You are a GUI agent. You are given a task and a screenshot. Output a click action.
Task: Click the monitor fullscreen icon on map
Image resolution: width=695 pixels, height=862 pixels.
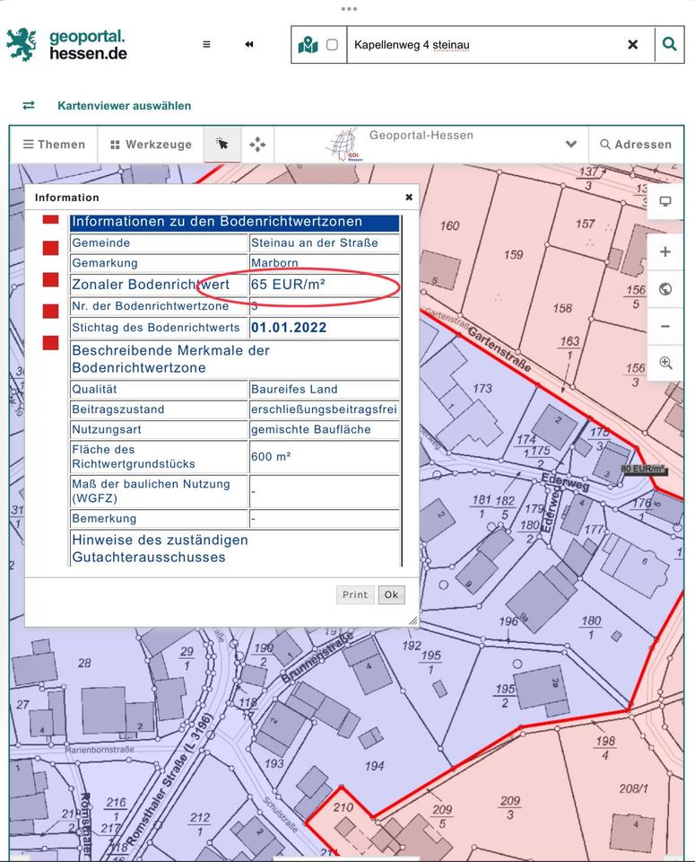pos(665,202)
